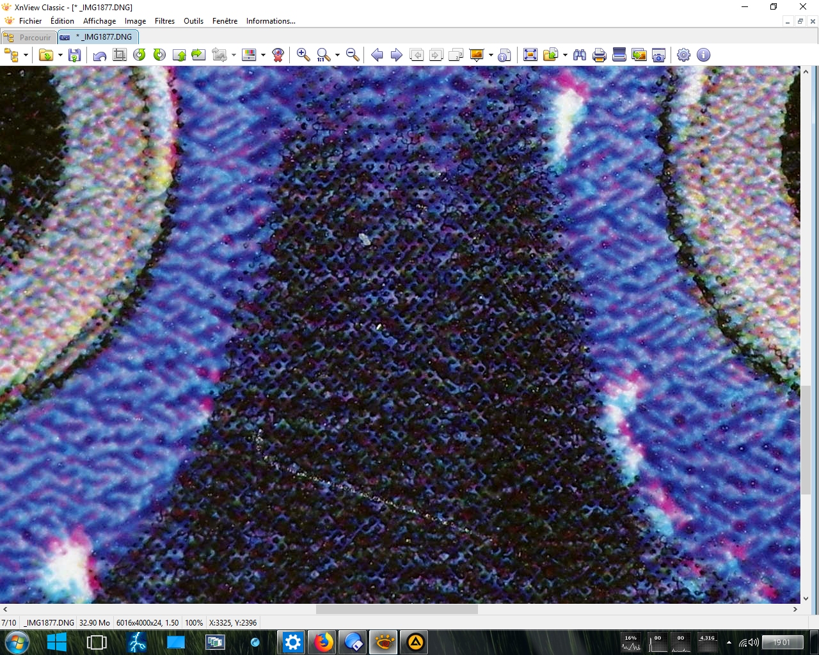
Task: Click the red-eye correction icon
Action: coord(278,55)
